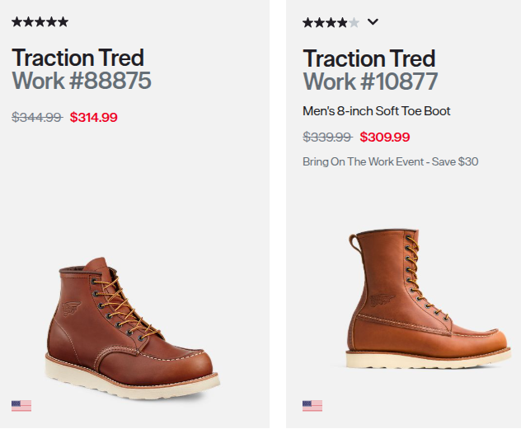
Task: Click the Work #10877 model number text
Action: click(370, 82)
